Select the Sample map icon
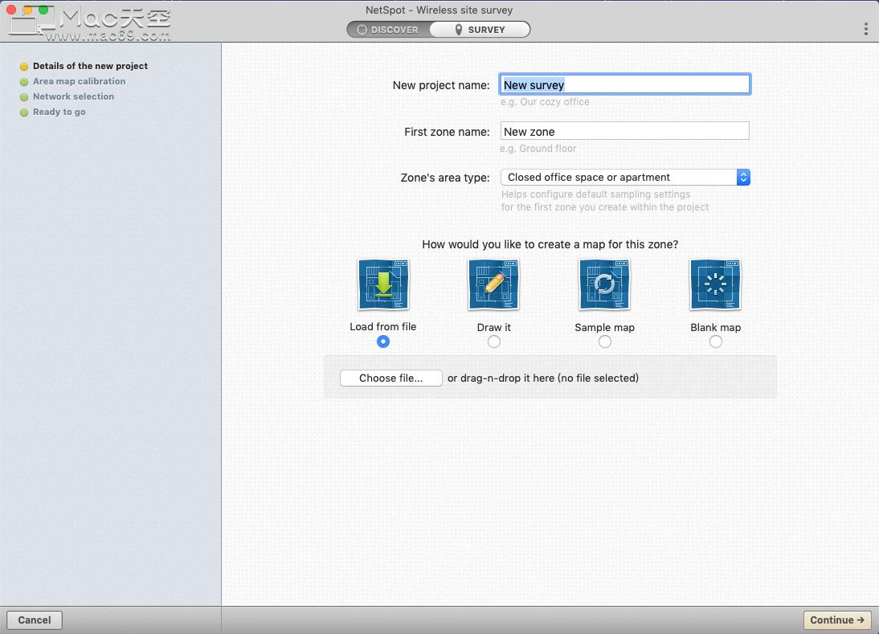The image size is (879, 634). [x=604, y=284]
